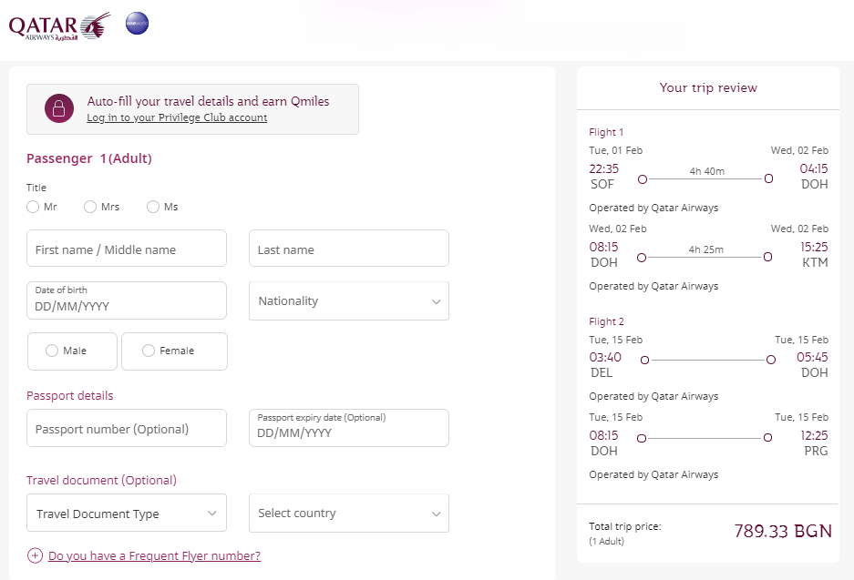
Task: Click the Date of birth field
Action: coord(127,300)
